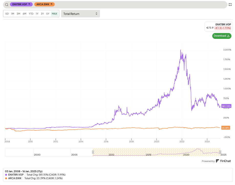This screenshot has height=185, width=235.
Task: Click the search magnifier icon
Action: pos(7,5)
